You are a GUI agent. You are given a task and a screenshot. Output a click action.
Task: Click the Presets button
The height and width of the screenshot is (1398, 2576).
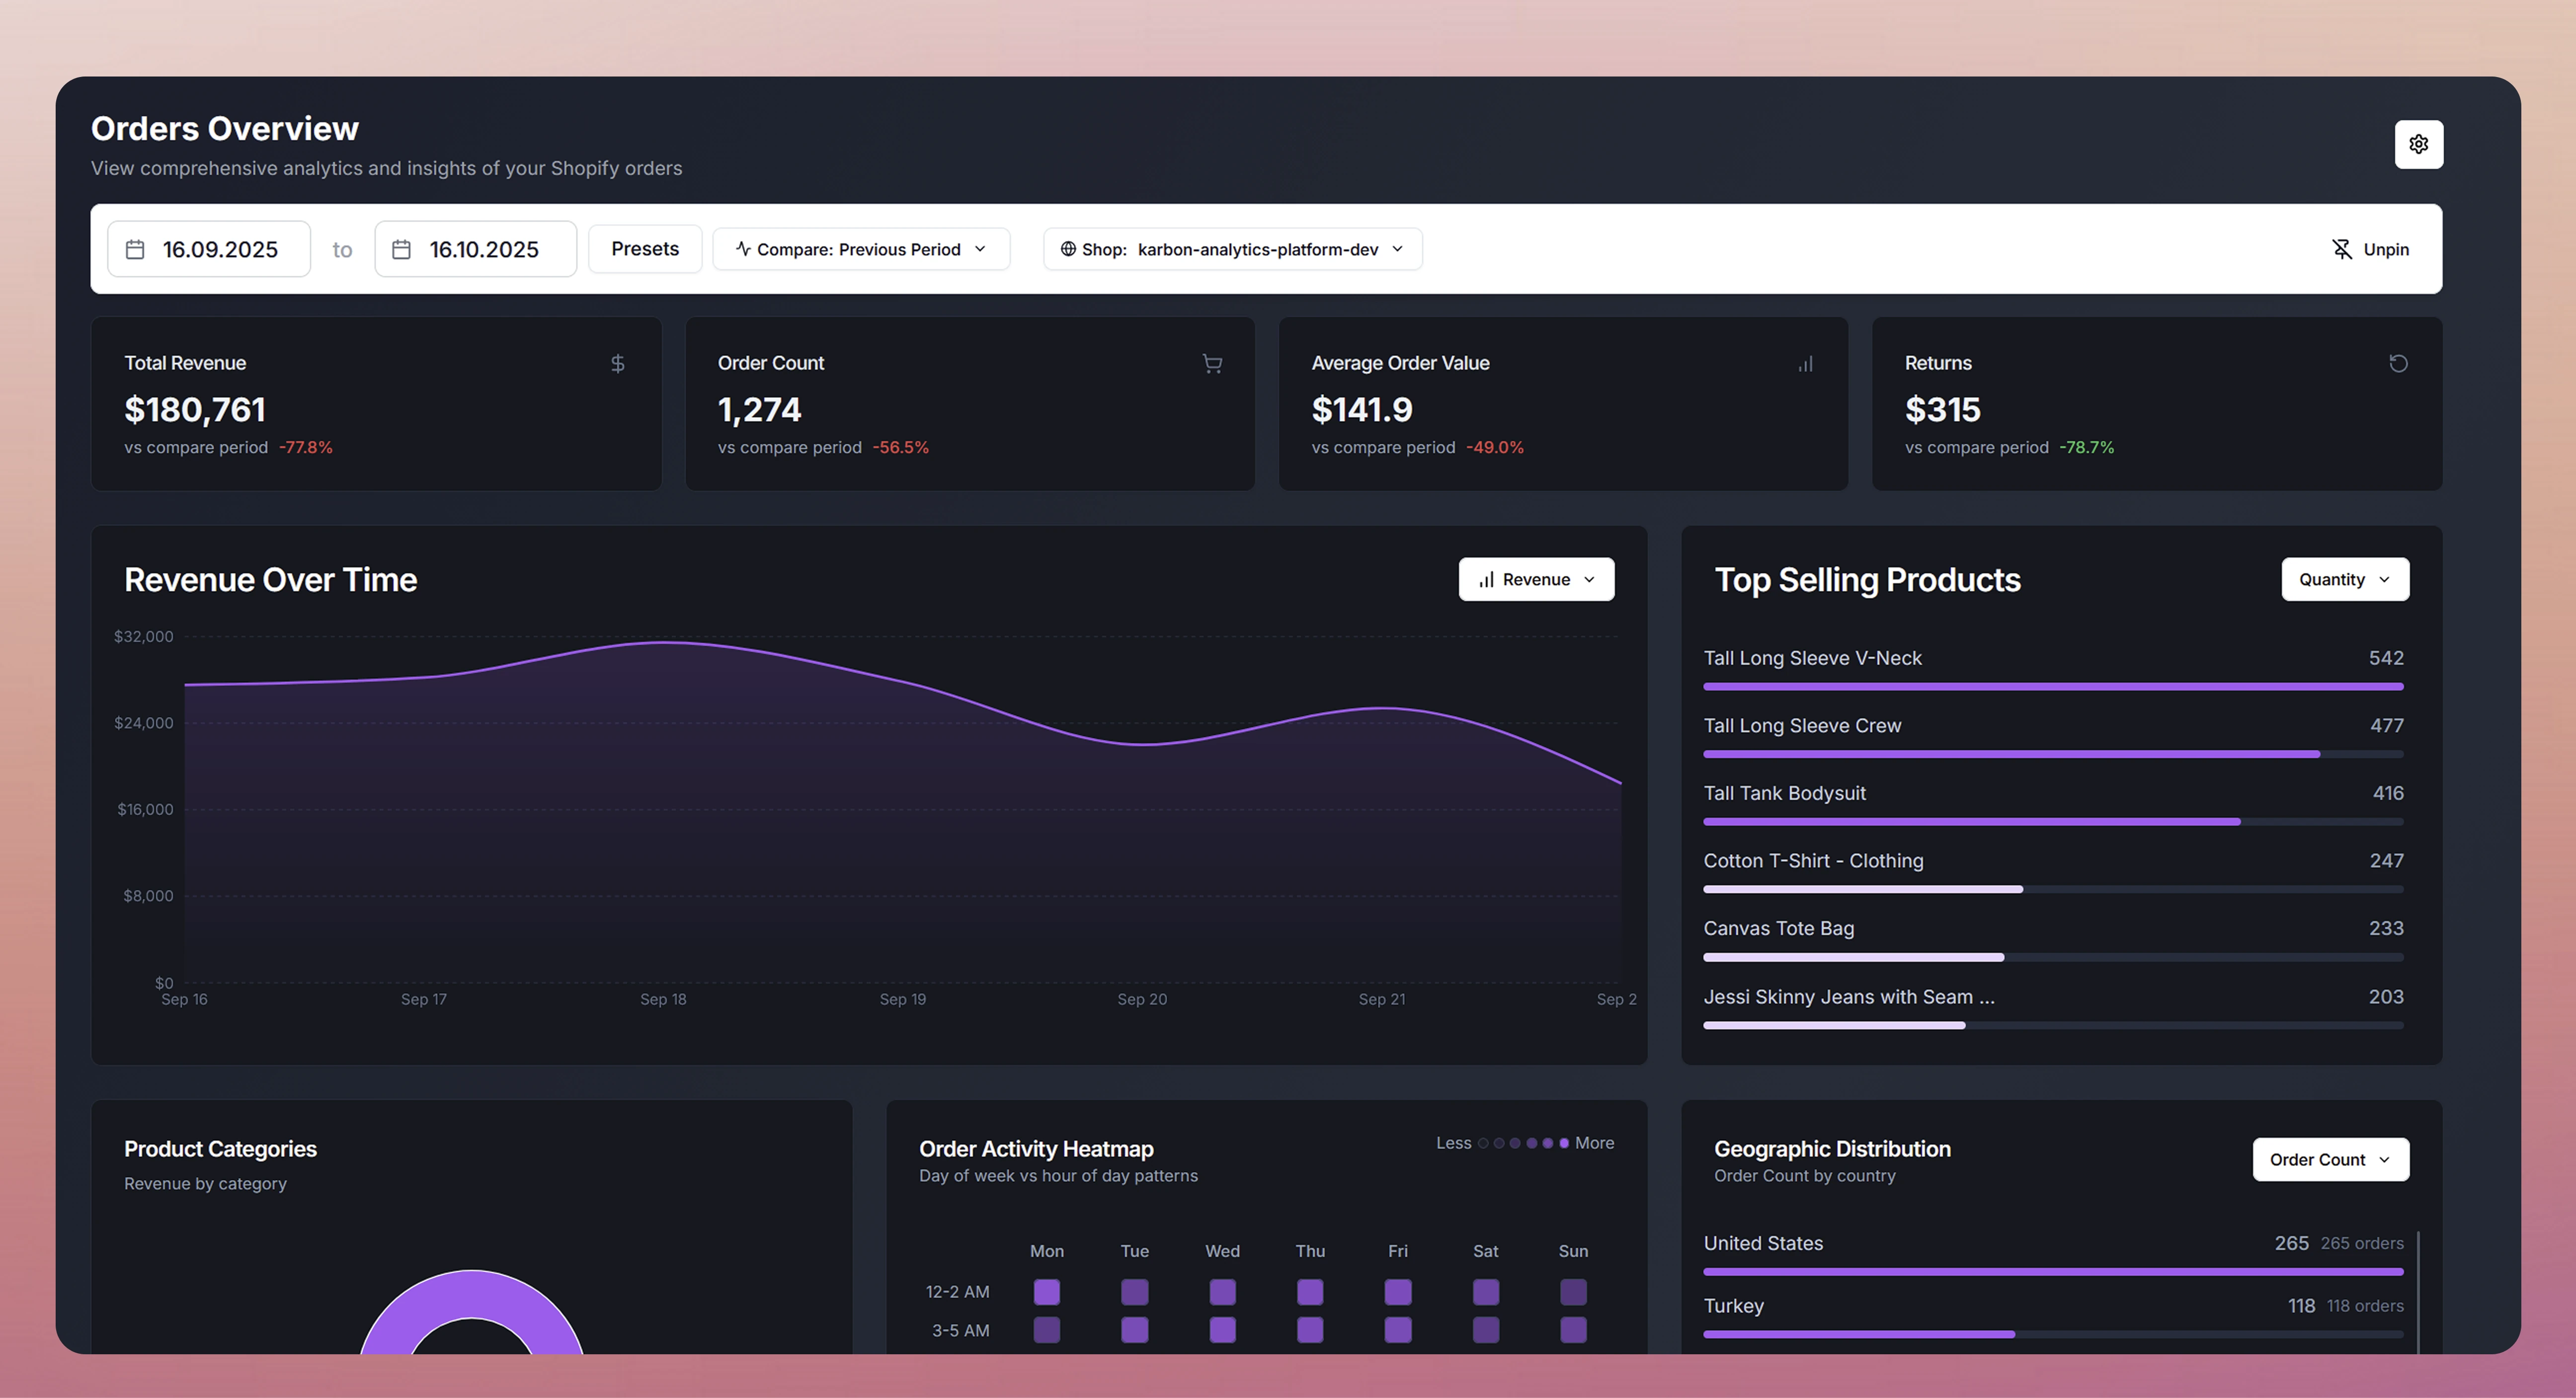[x=645, y=249]
